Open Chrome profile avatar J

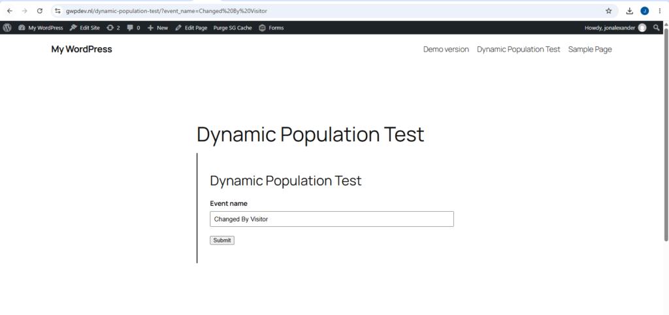tap(645, 10)
